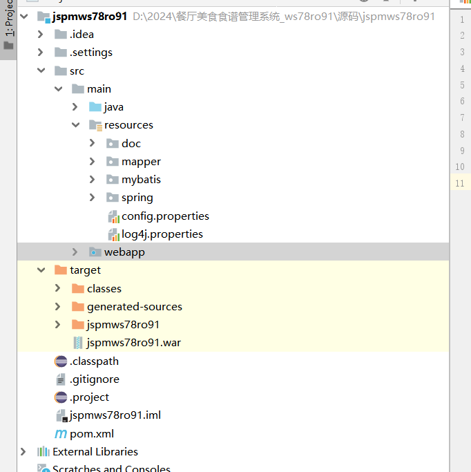The image size is (471, 472).
Task: Expand the .idea folder arrow
Action: click(41, 35)
